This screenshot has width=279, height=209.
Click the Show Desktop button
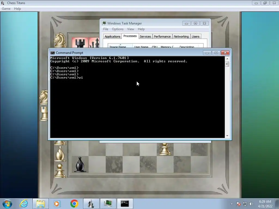coord(277,204)
